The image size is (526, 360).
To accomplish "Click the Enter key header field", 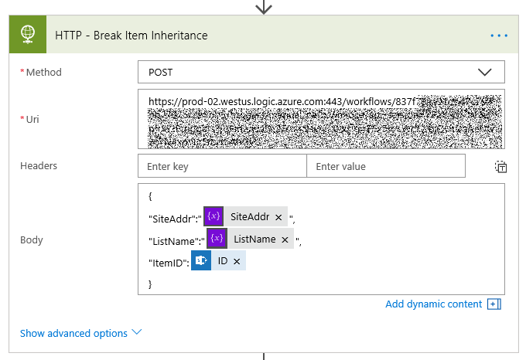I will point(222,166).
